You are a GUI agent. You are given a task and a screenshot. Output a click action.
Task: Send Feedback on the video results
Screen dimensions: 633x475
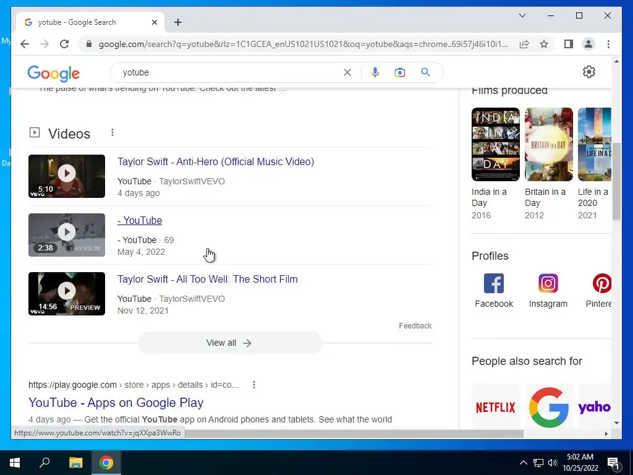(x=415, y=326)
